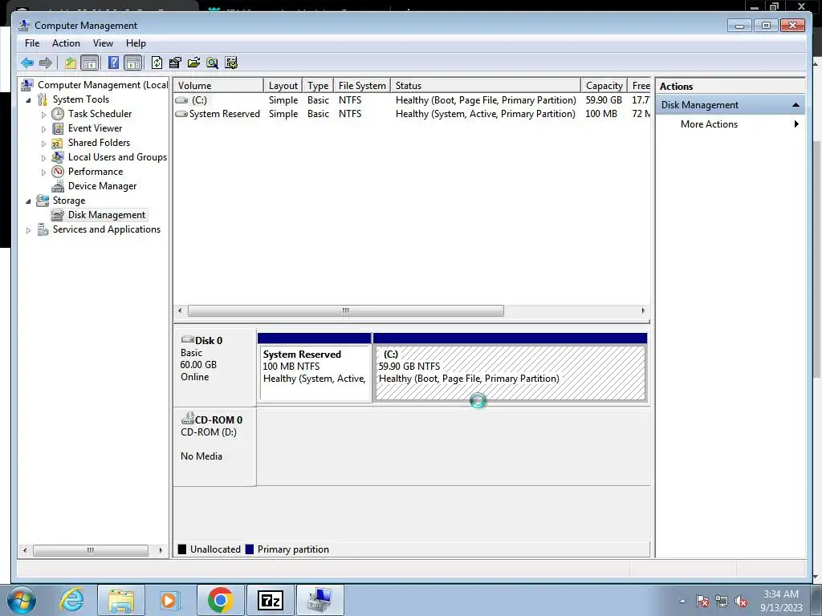Open the Action menu
This screenshot has width=822, height=616.
click(x=66, y=43)
